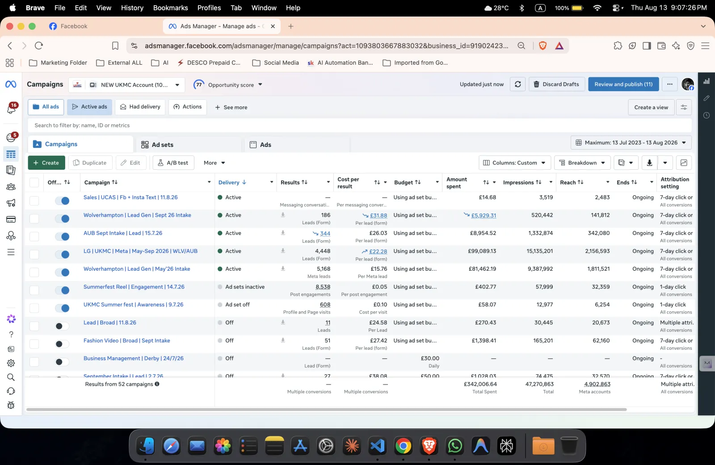
Task: Open charts panel icon on right rail
Action: [x=707, y=81]
